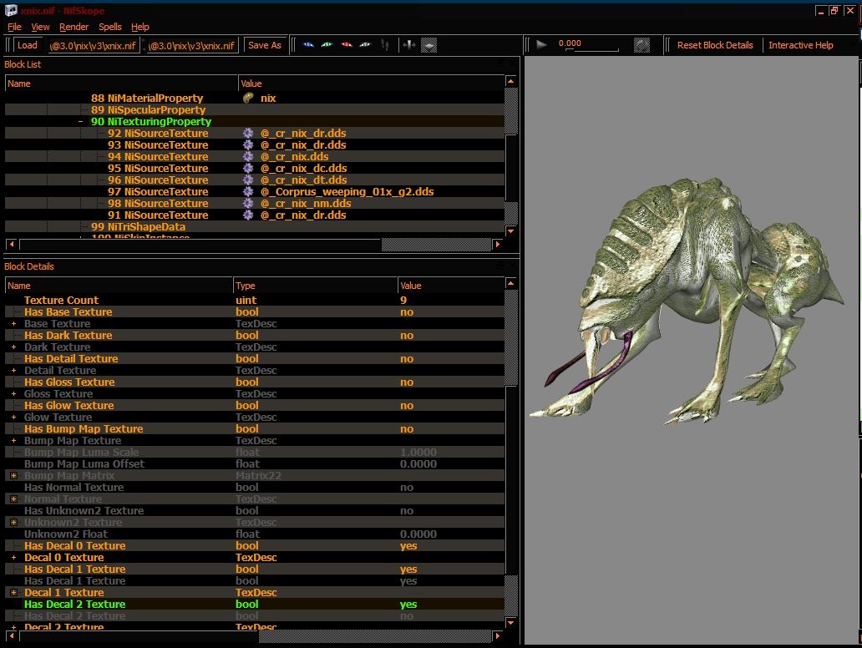Image resolution: width=862 pixels, height=648 pixels.
Task: Click the palette icon beside nix value
Action: click(248, 98)
